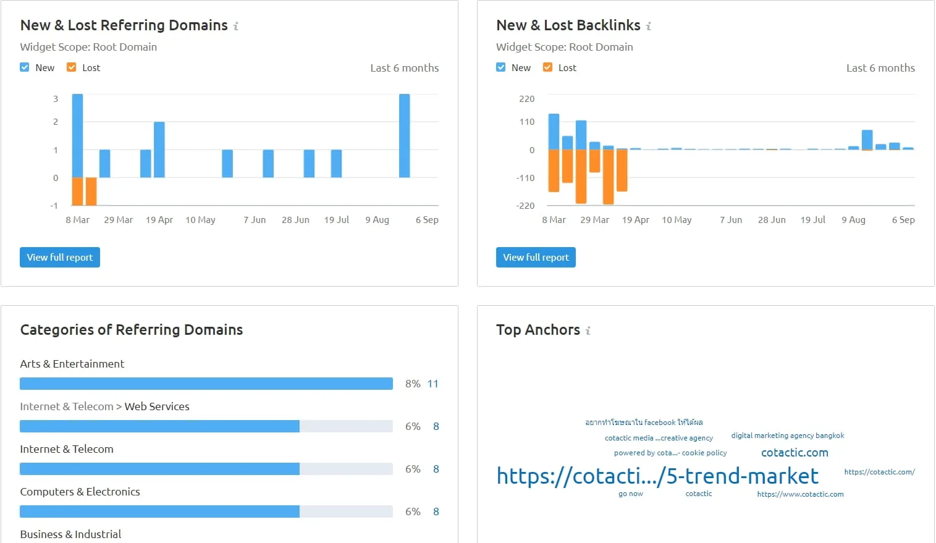The width and height of the screenshot is (936, 543).
Task: Click the 8 count for Computers & Electronics
Action: (436, 511)
